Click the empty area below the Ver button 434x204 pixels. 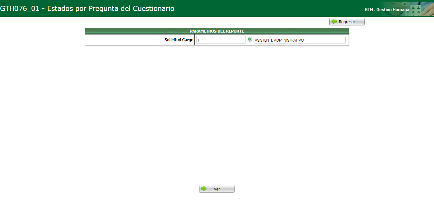(217, 198)
